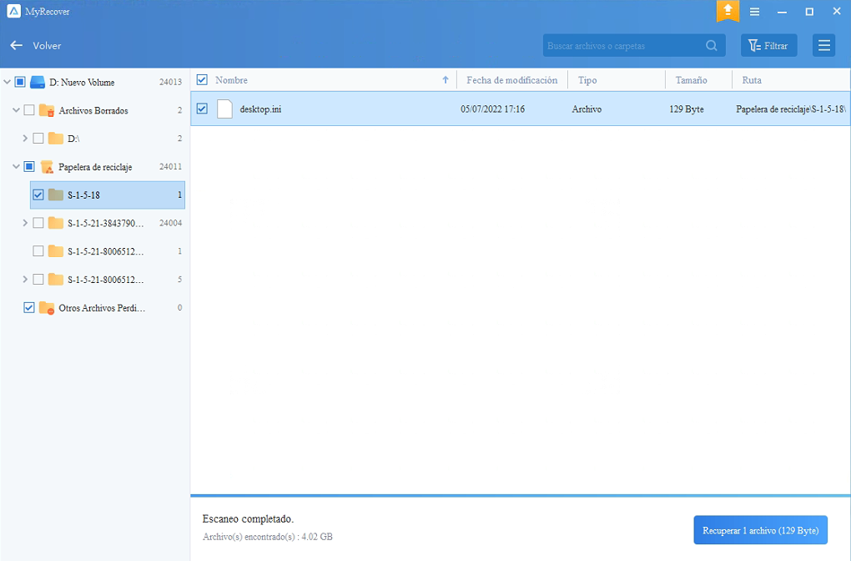Click Recuperar 1 archivo (129 Byte) button
The image size is (851, 561).
pos(760,530)
